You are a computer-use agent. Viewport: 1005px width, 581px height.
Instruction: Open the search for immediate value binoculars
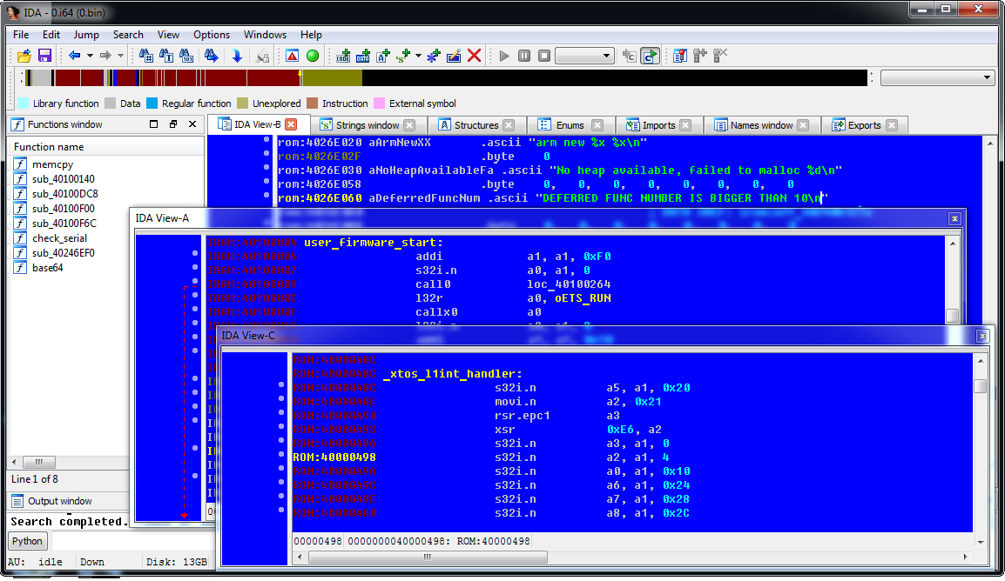click(x=146, y=56)
